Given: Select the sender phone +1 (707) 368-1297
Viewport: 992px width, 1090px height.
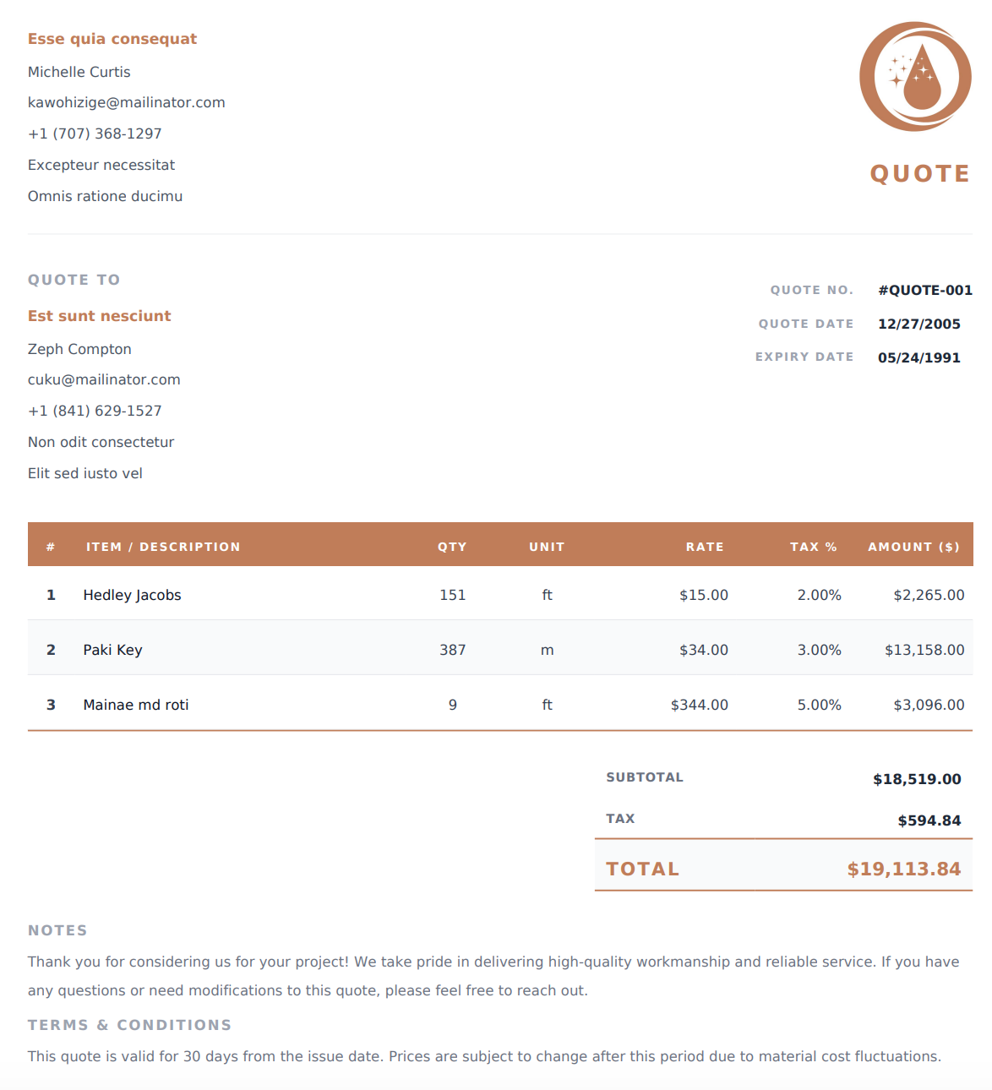Looking at the screenshot, I should 95,134.
